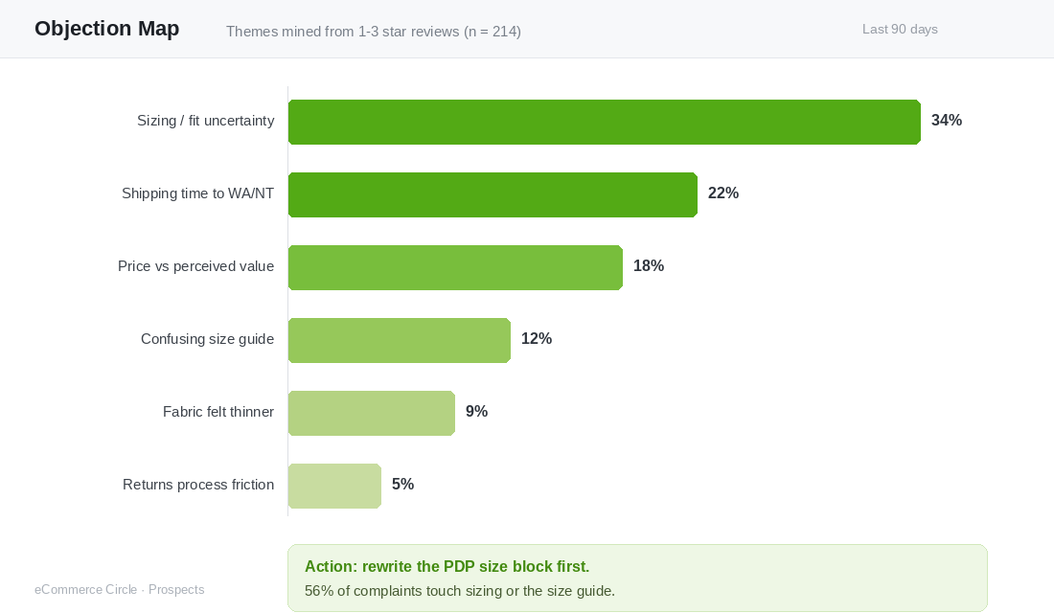The image size is (1054, 613).
Task: Click the Returns process friction label
Action: pyautogui.click(x=198, y=485)
